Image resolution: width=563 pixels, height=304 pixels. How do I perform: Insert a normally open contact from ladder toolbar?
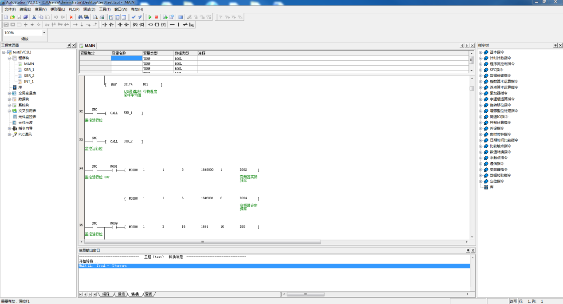tap(105, 24)
